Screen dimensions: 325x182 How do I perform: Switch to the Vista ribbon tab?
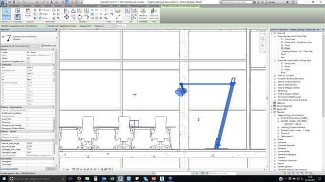[x=115, y=6]
